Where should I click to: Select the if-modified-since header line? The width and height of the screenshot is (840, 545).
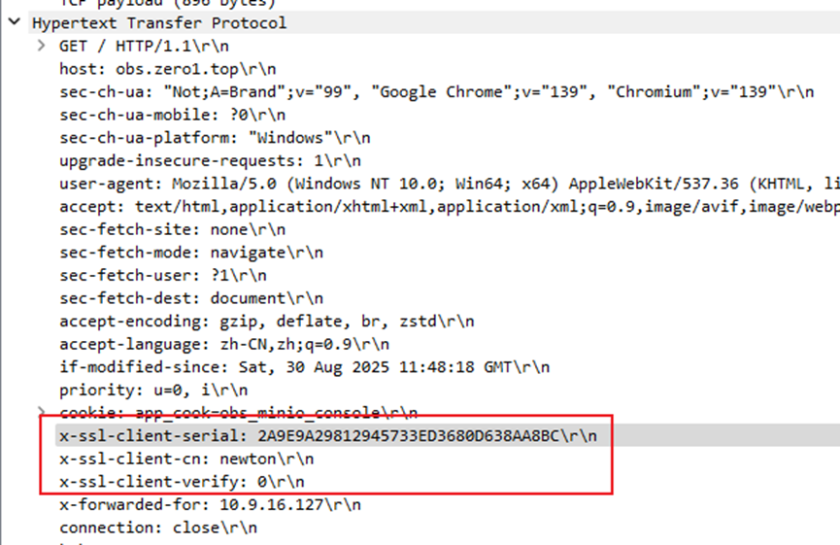pyautogui.click(x=304, y=367)
